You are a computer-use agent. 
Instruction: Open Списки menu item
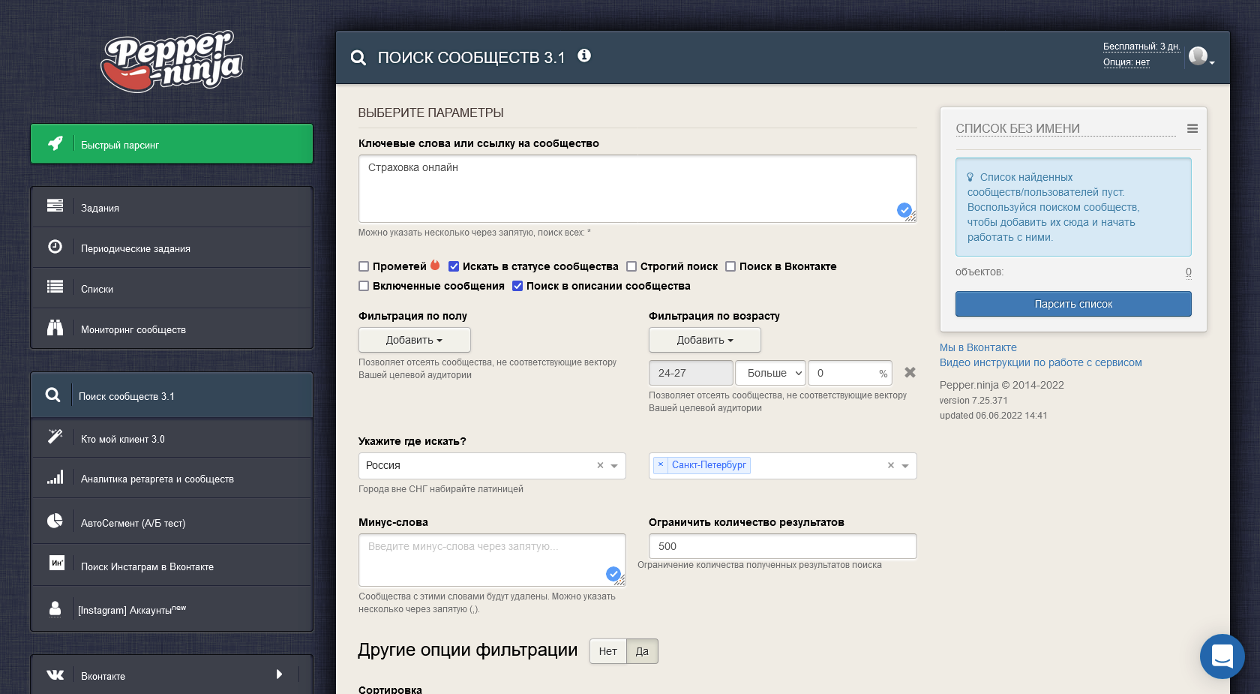coord(172,288)
